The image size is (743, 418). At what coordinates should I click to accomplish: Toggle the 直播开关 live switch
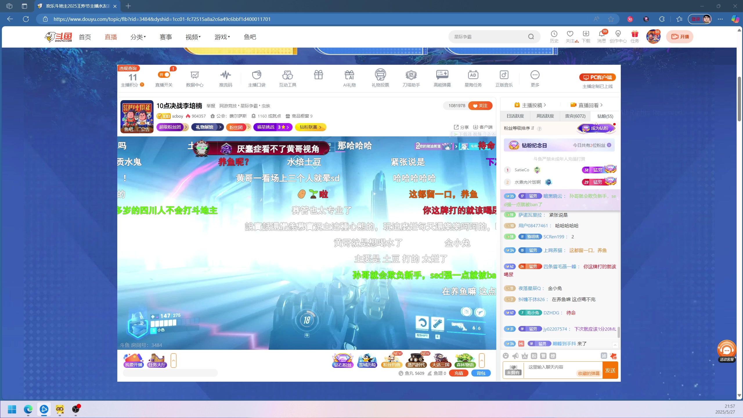coord(164,75)
